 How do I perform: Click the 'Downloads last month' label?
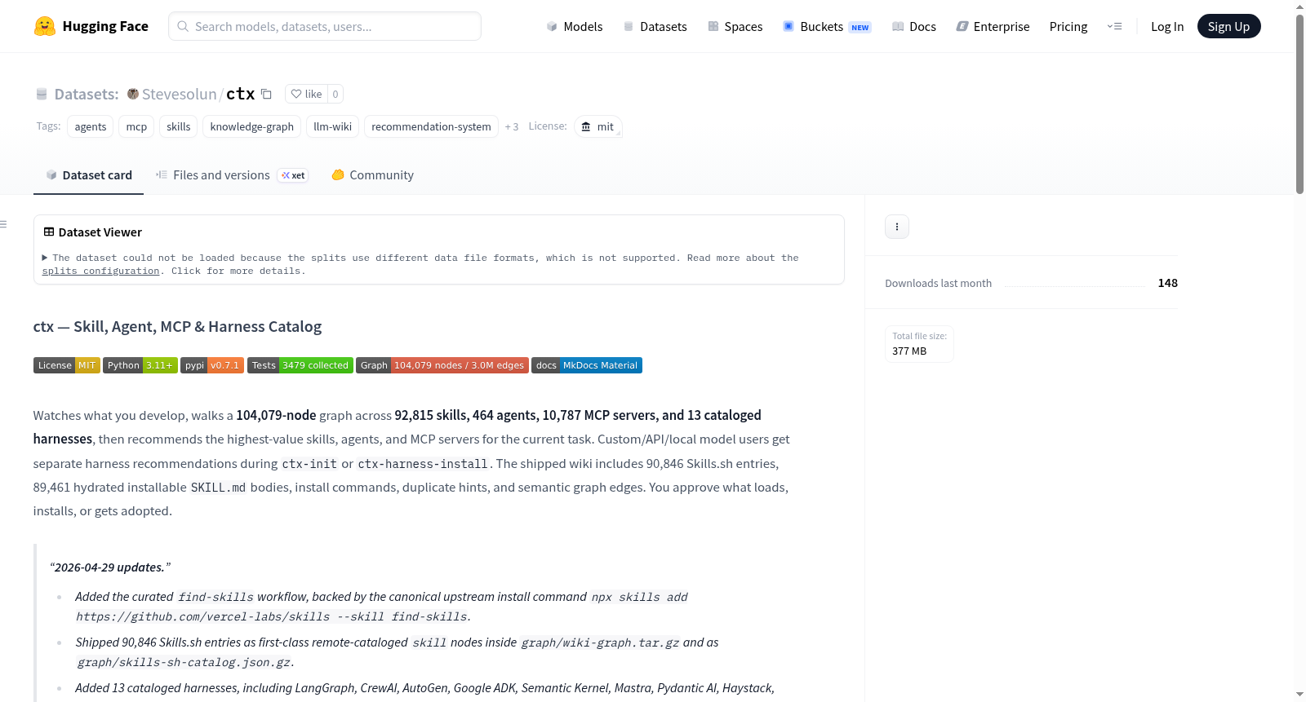click(x=939, y=283)
